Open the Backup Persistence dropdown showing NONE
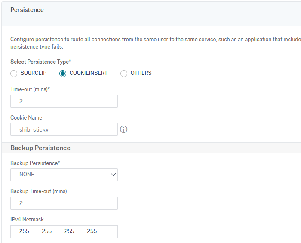301x243 pixels. point(64,175)
